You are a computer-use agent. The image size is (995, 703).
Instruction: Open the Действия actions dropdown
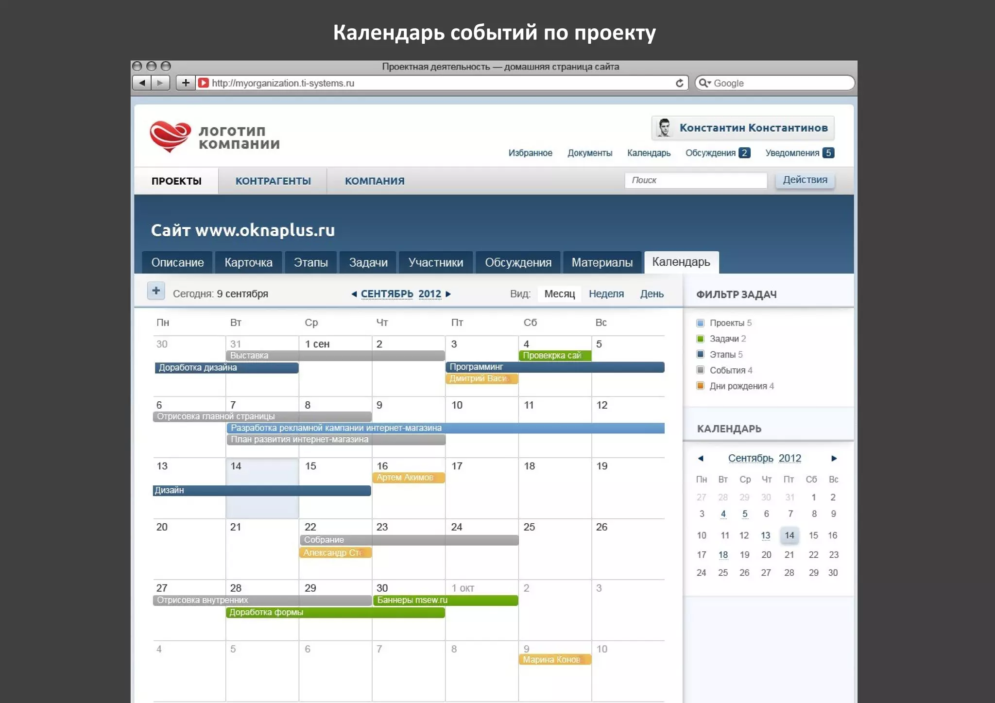point(805,180)
